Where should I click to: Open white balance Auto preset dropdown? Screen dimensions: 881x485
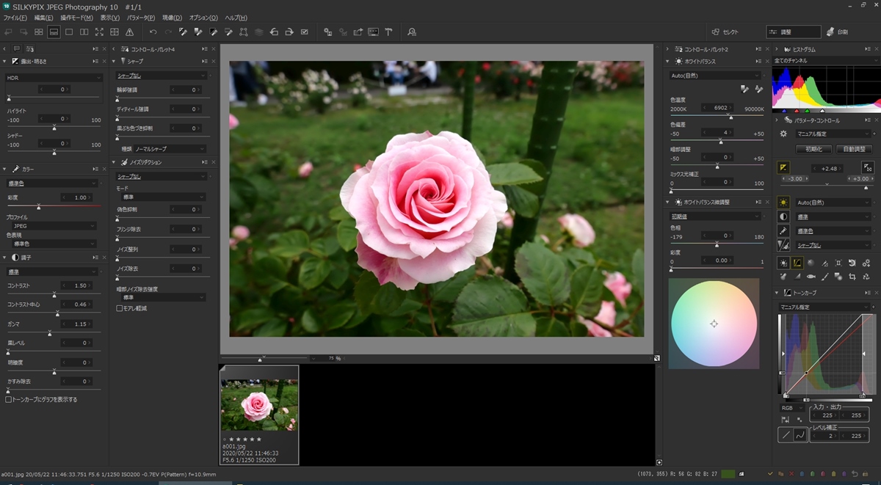tap(714, 76)
